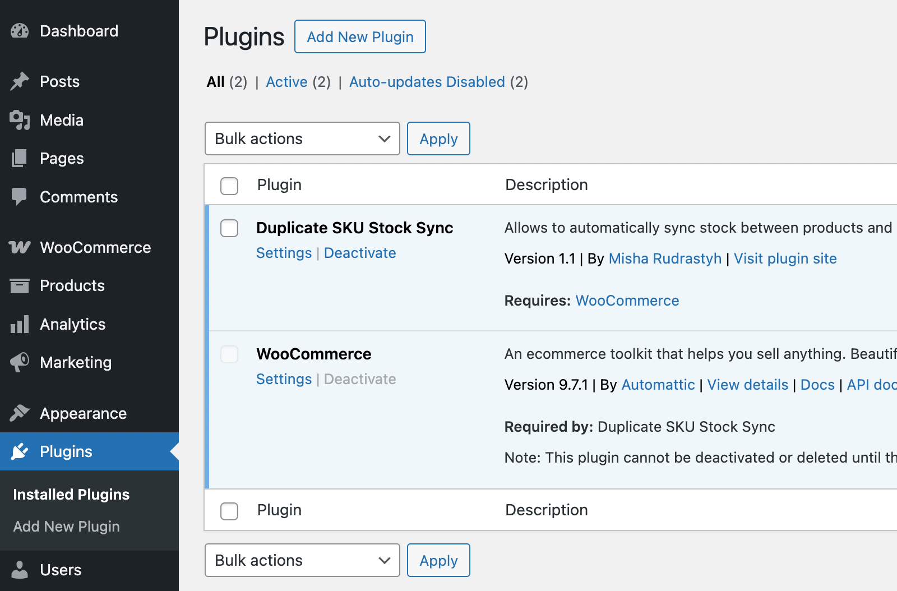
Task: Open the WooCommerce sidebar menu label
Action: 95,247
